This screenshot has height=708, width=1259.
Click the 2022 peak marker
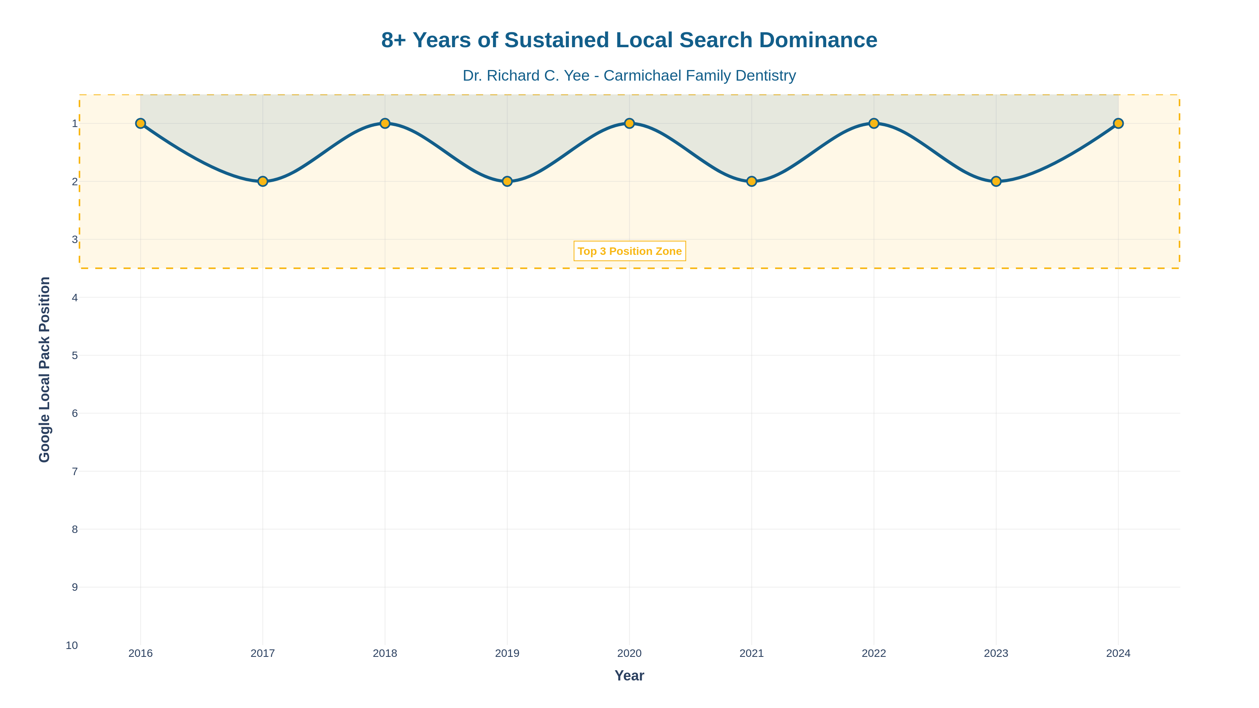point(874,124)
